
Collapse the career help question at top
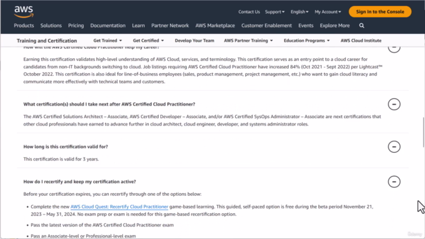[x=394, y=49]
